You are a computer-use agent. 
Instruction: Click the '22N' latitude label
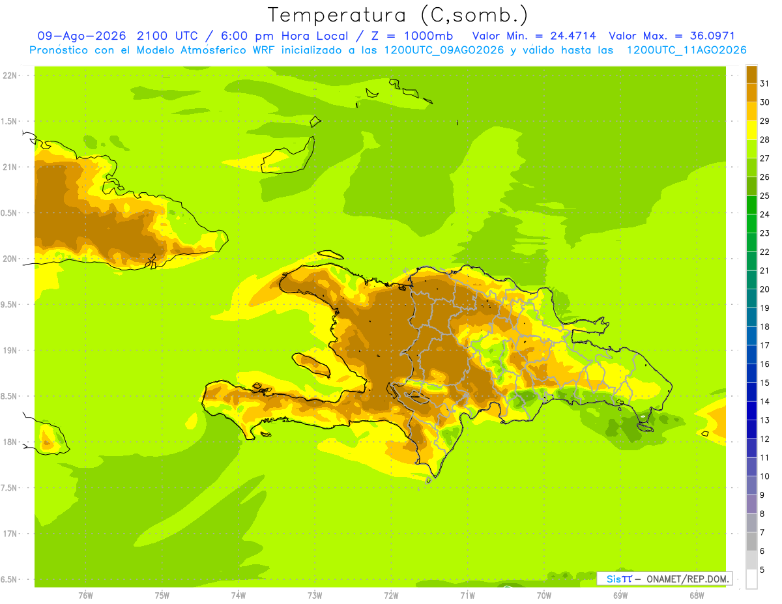[x=9, y=75]
